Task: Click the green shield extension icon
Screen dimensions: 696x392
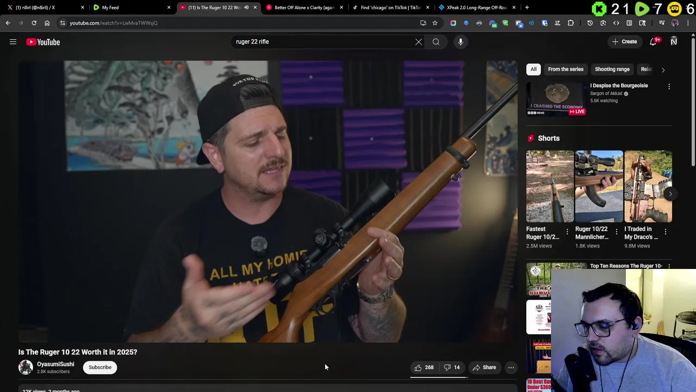Action: click(505, 23)
